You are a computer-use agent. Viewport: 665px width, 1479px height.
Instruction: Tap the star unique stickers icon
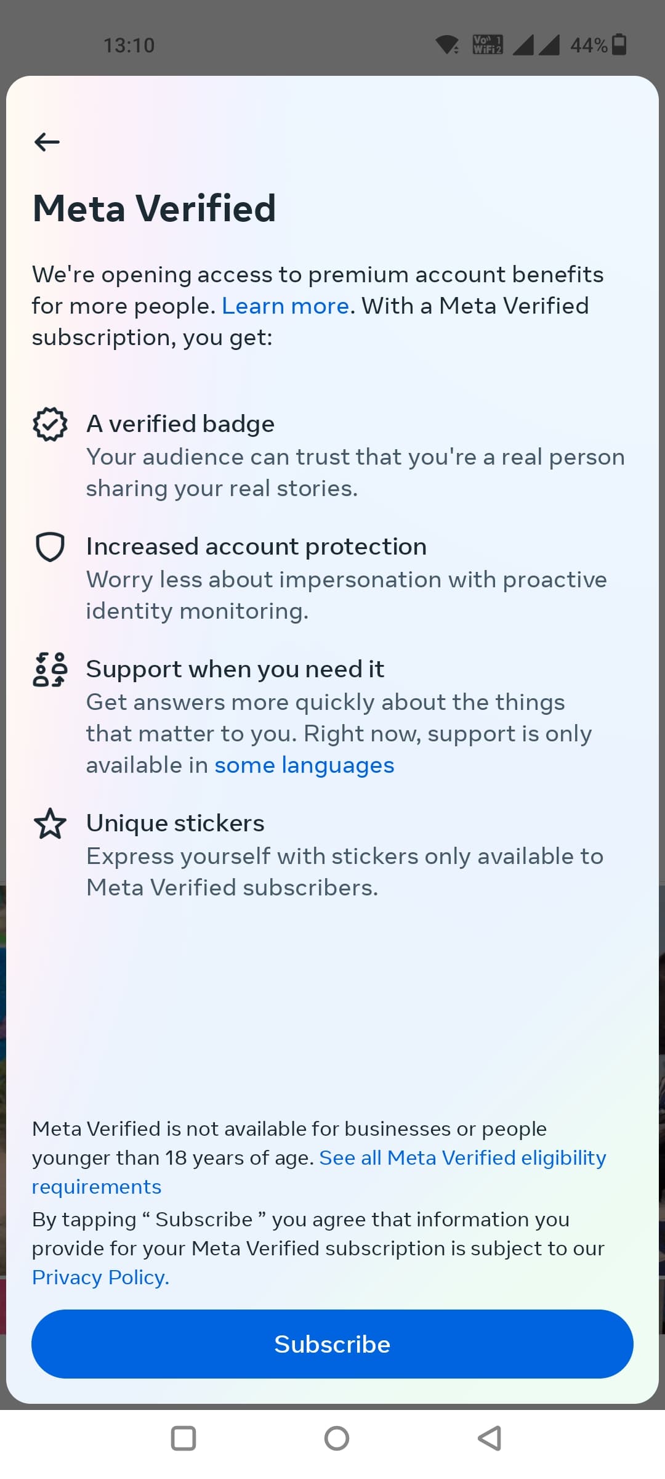pyautogui.click(x=50, y=823)
